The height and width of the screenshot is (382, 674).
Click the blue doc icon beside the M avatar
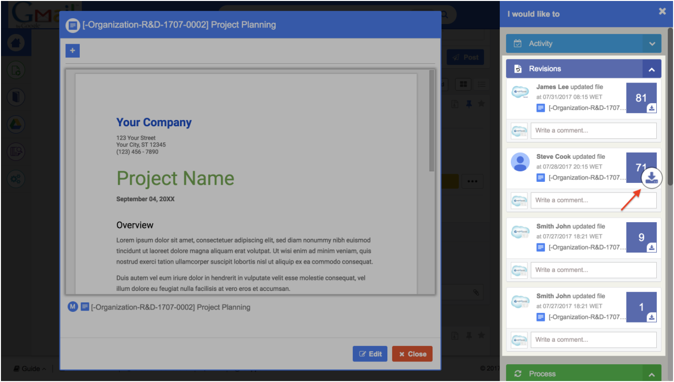click(85, 307)
